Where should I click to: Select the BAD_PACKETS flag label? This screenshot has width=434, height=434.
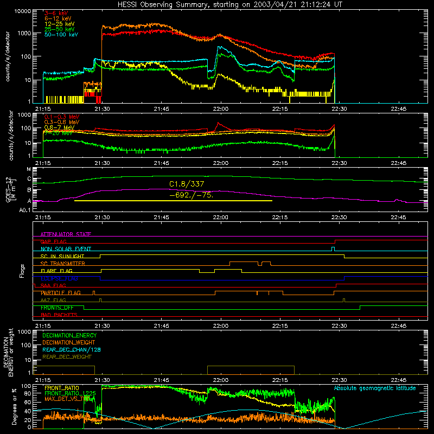[x=59, y=315]
